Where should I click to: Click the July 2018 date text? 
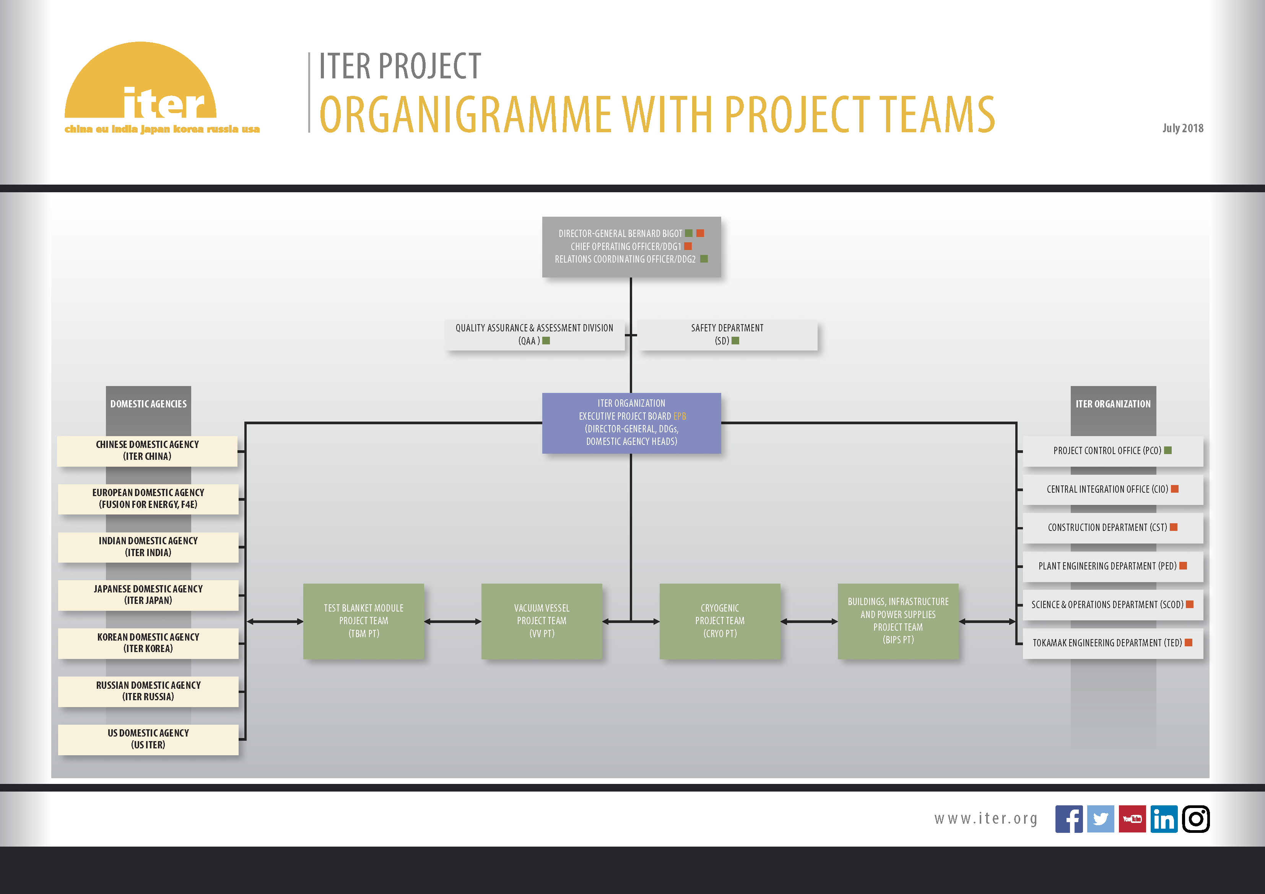1183,128
